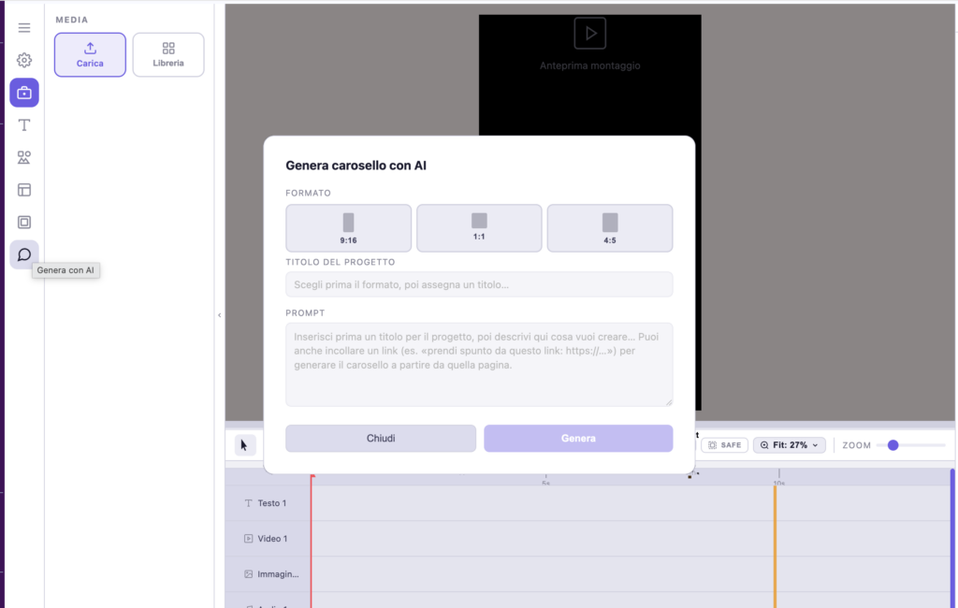
Task: Click the Genera con AI chat icon
Action: [x=24, y=254]
